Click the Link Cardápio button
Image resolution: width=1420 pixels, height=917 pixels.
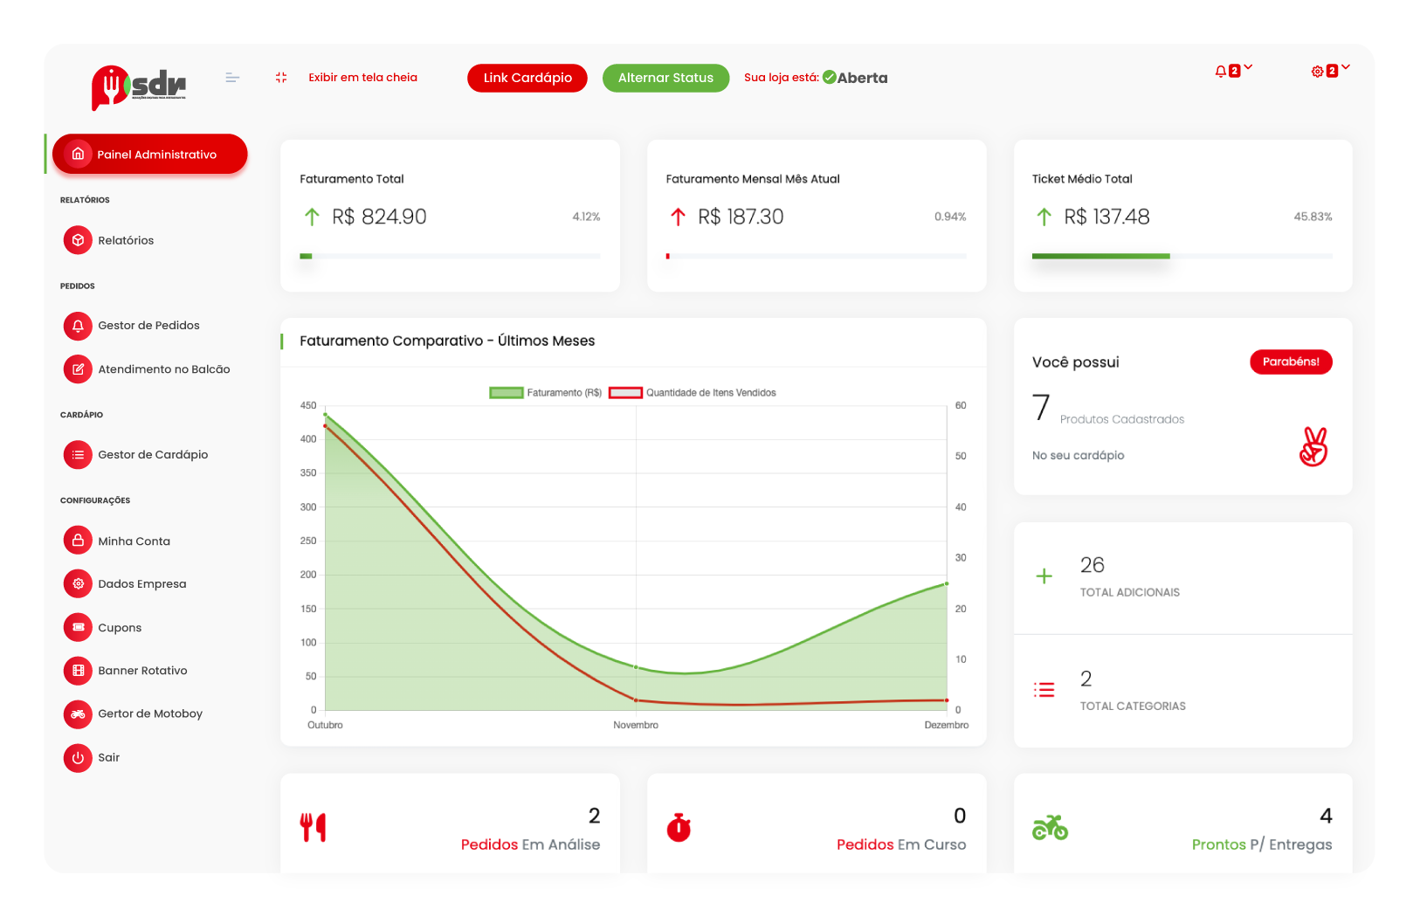pos(527,78)
